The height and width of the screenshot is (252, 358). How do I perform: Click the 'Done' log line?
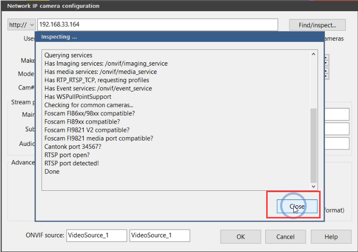pos(52,172)
